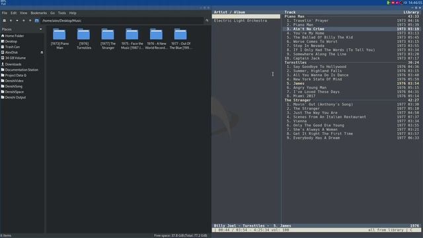
Task: Click the path bar showing Desktop/Music
Action: point(122,20)
